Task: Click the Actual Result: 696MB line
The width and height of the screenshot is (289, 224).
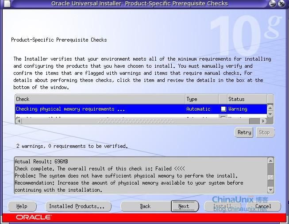Action: 41,162
